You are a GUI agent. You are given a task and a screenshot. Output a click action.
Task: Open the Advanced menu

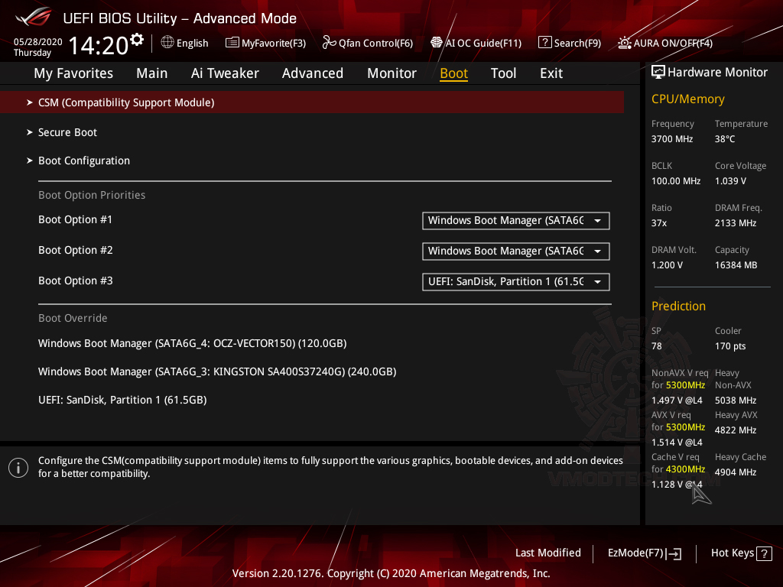[313, 73]
